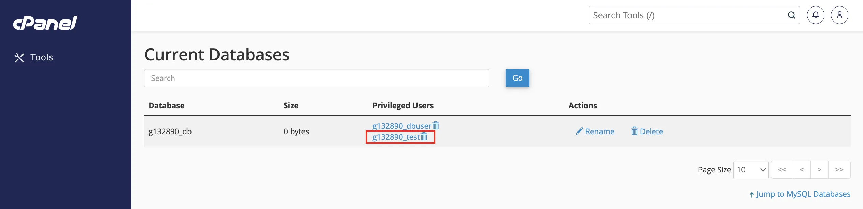Go to the previous page with <
863x209 pixels.
pyautogui.click(x=802, y=170)
